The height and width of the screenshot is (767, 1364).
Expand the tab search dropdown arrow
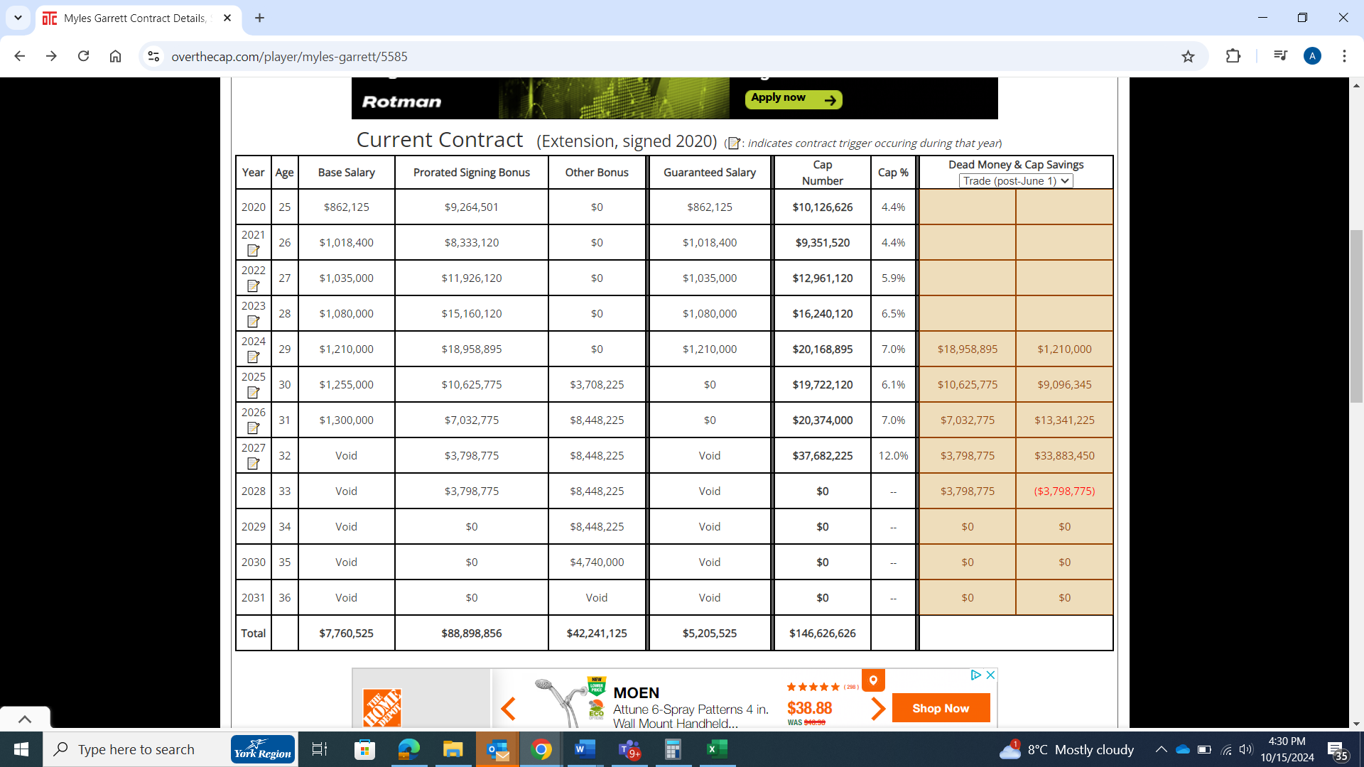(x=18, y=18)
